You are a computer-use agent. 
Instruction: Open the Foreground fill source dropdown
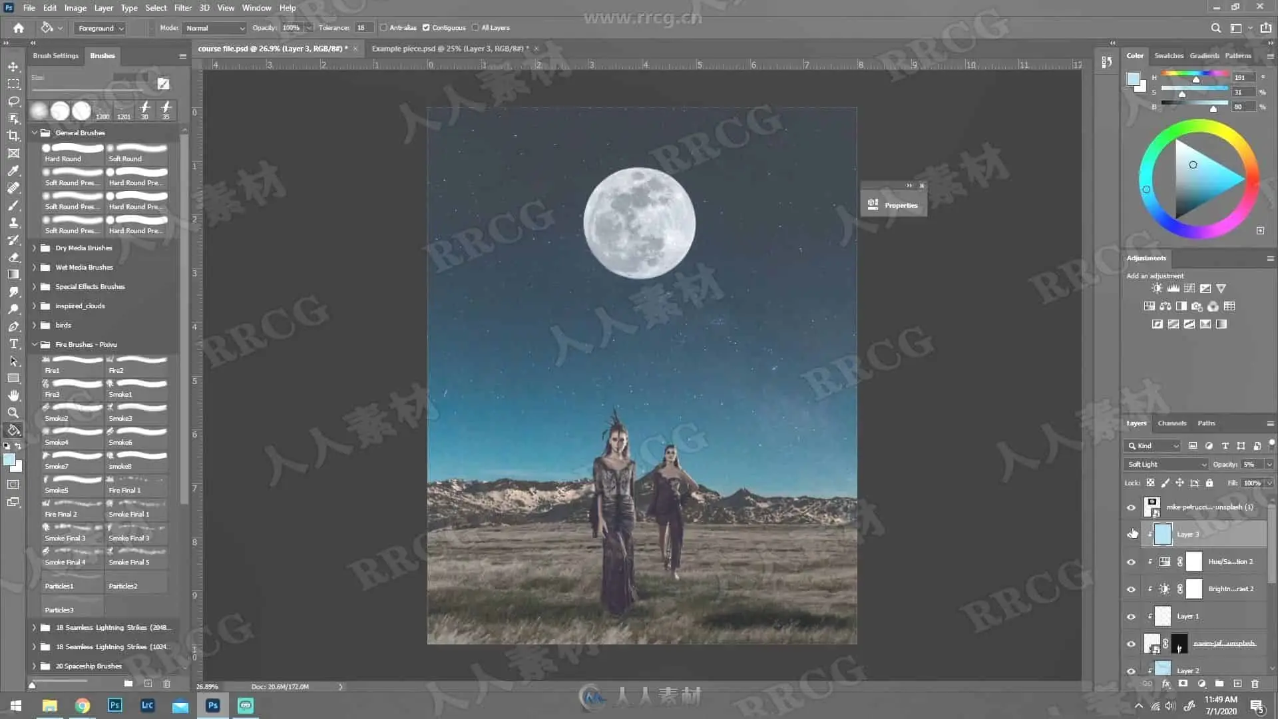click(101, 29)
